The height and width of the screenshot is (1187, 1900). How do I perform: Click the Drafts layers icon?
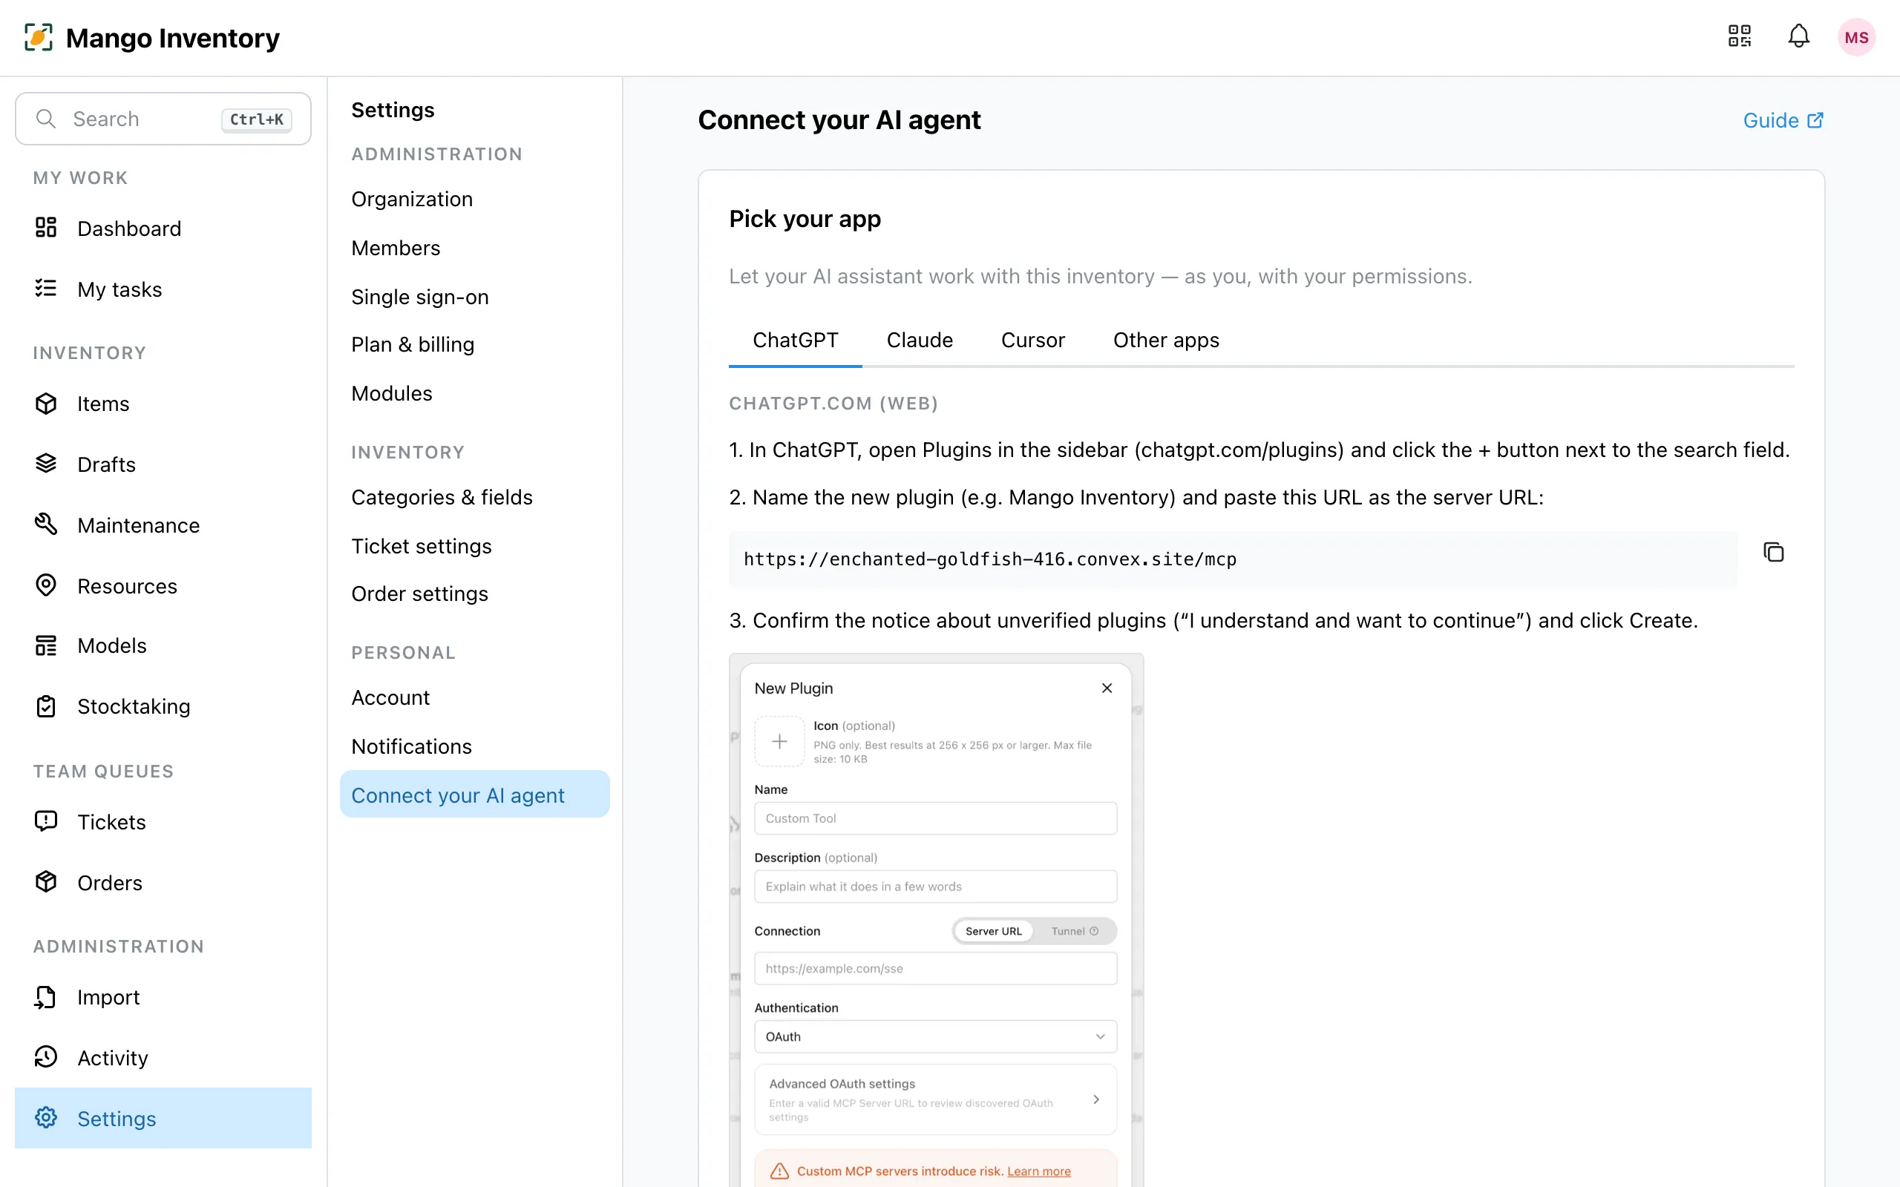pos(46,463)
